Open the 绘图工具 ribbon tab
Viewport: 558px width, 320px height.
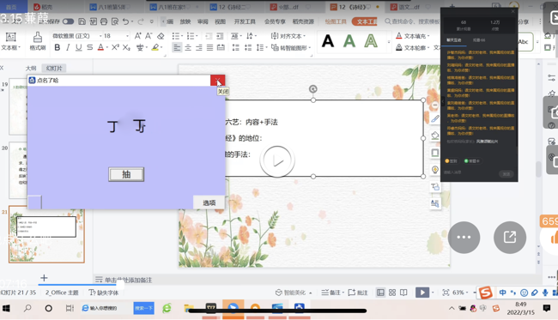(x=336, y=21)
